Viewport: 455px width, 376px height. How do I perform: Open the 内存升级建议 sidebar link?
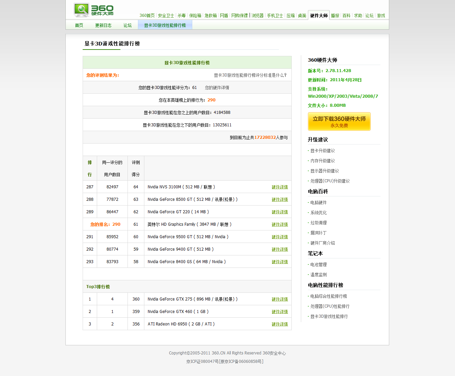tap(322, 161)
